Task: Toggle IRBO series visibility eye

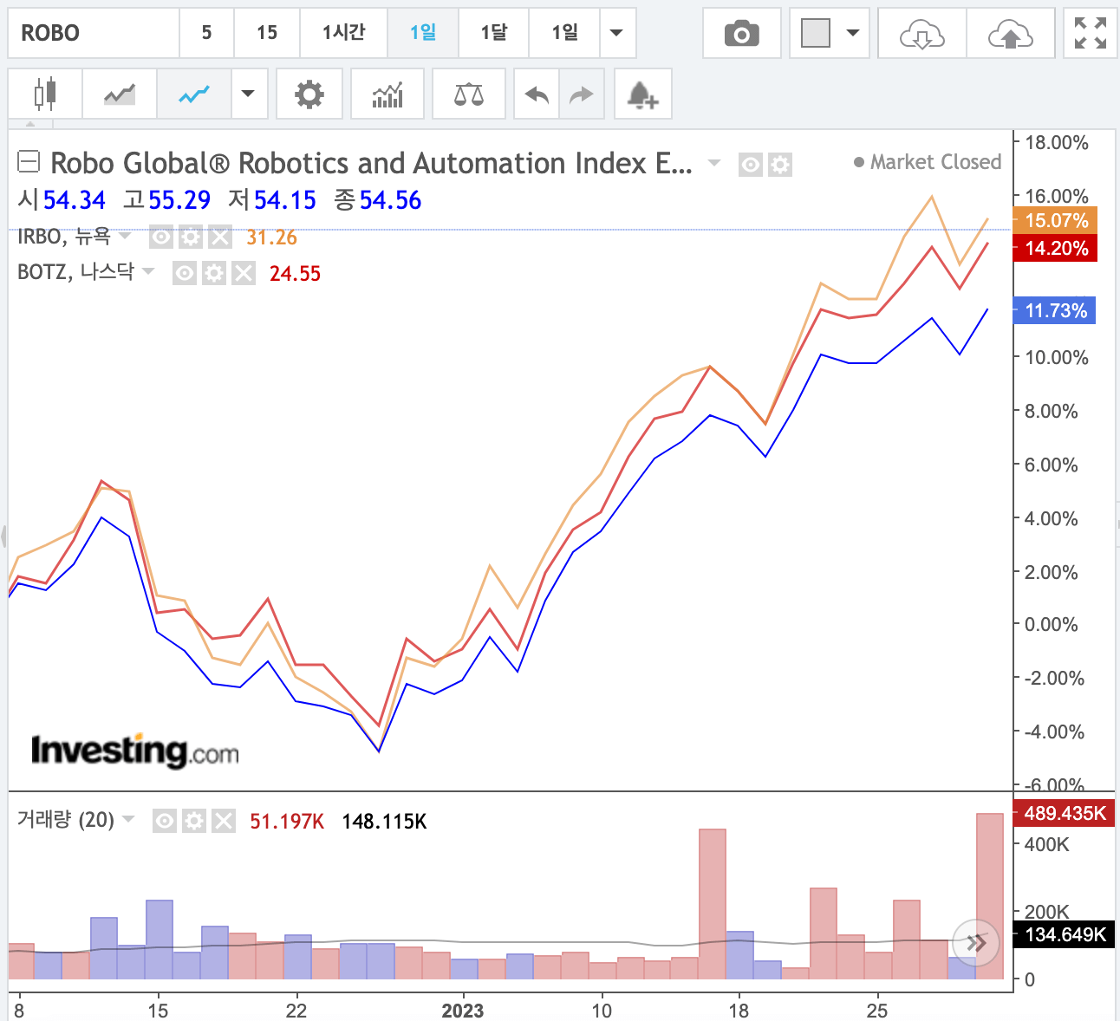Action: click(x=161, y=237)
